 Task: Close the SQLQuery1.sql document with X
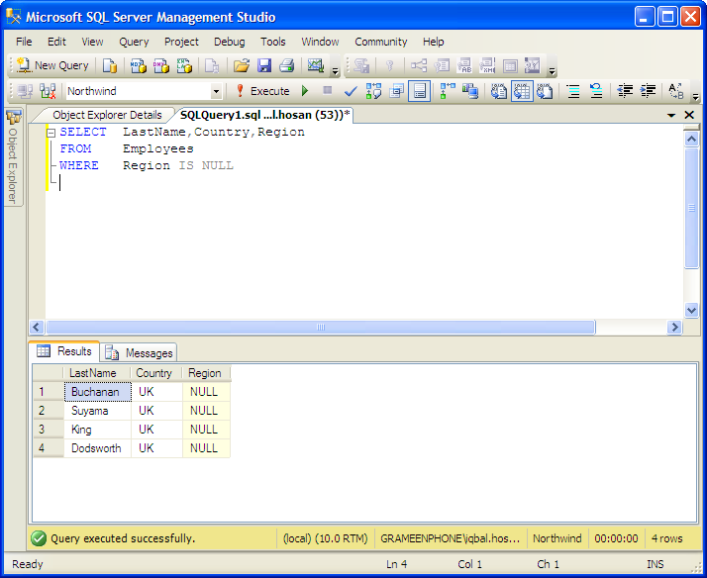(x=689, y=116)
